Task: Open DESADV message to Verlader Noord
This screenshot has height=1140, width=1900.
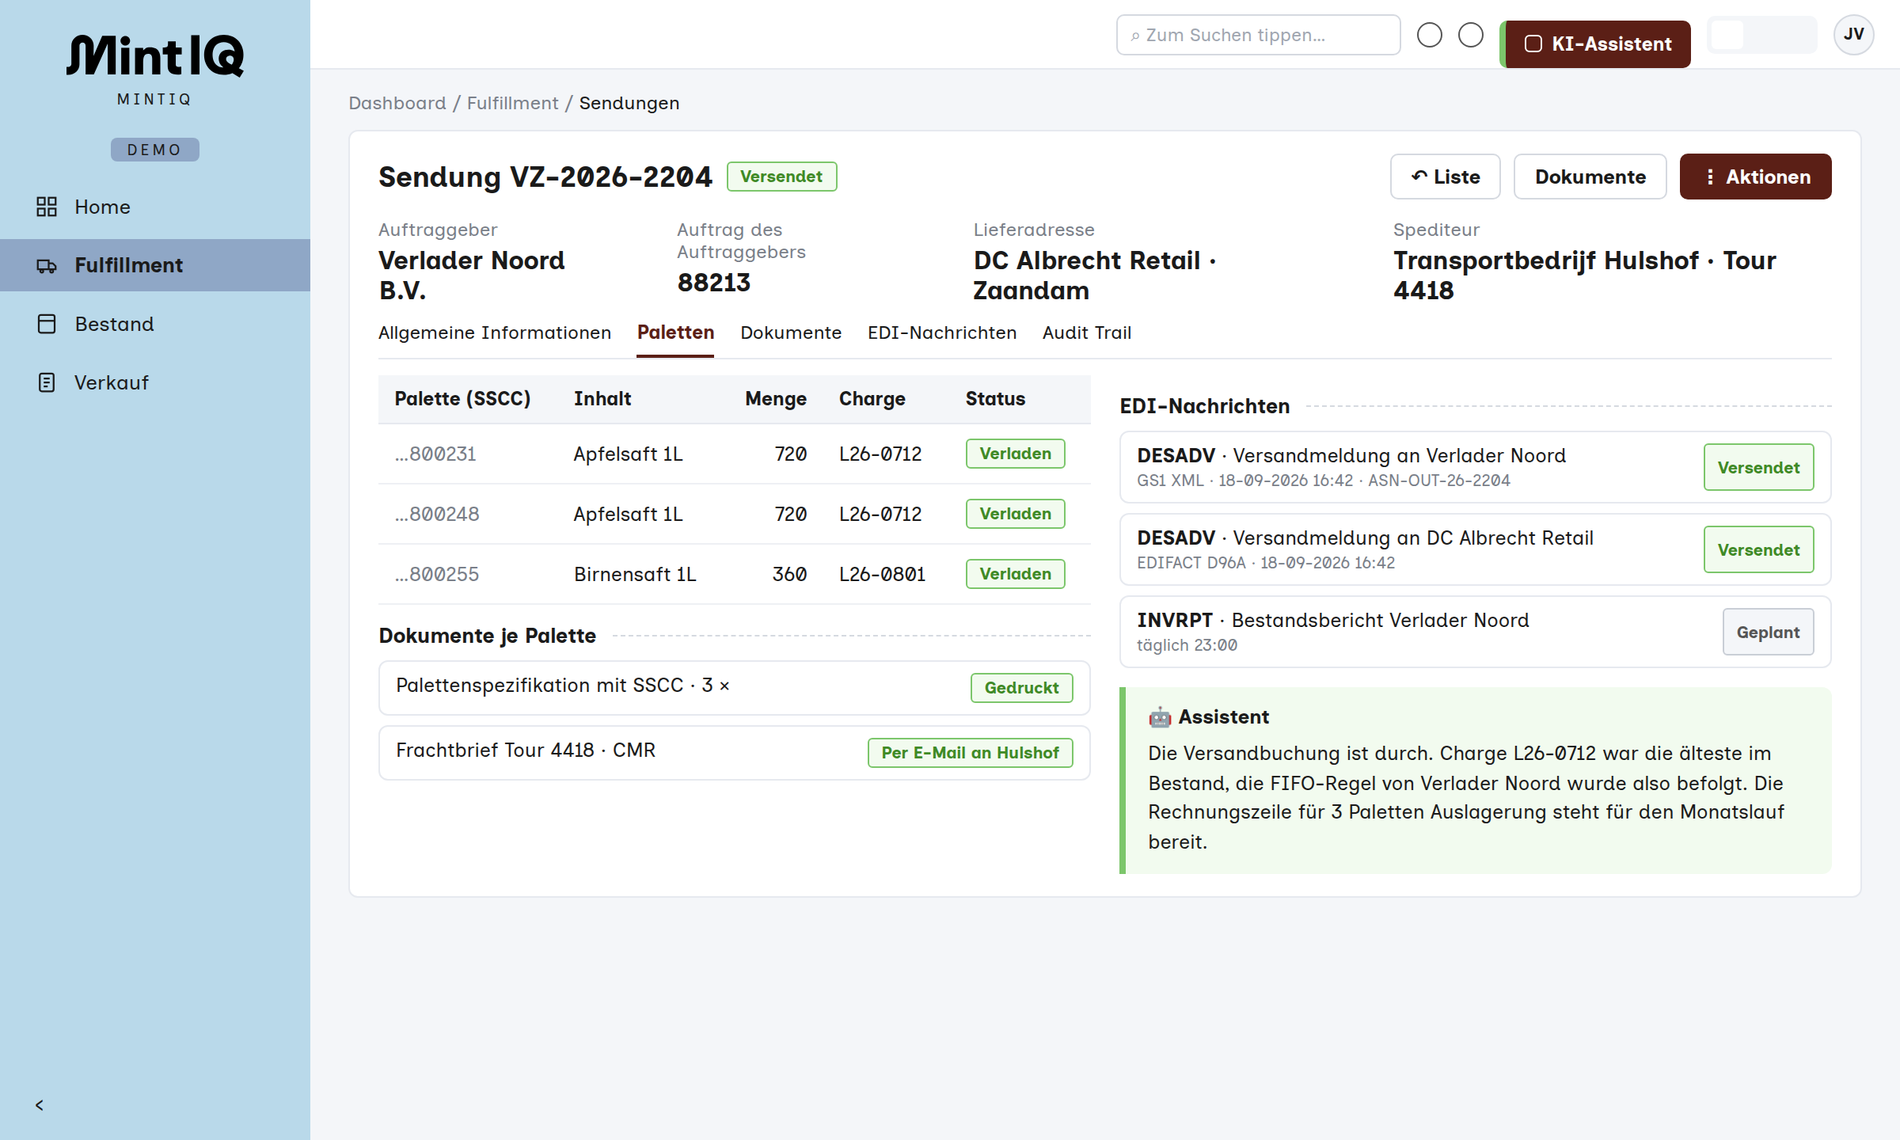Action: pos(1476,467)
